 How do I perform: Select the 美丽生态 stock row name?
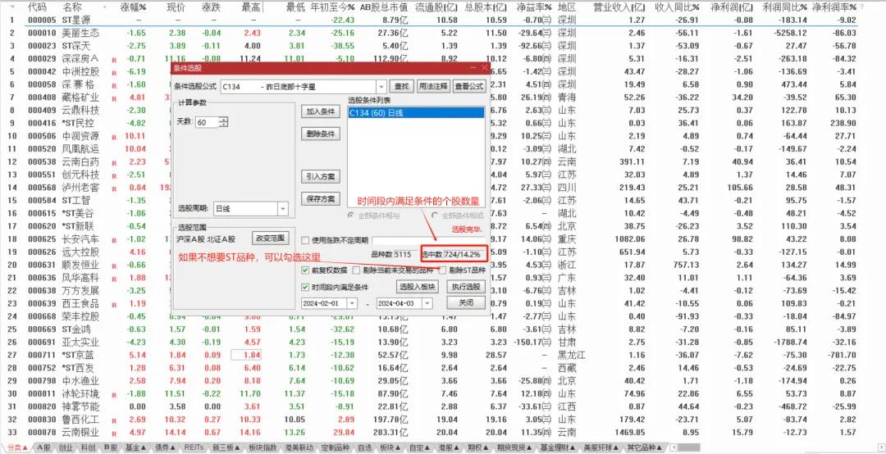coord(80,33)
